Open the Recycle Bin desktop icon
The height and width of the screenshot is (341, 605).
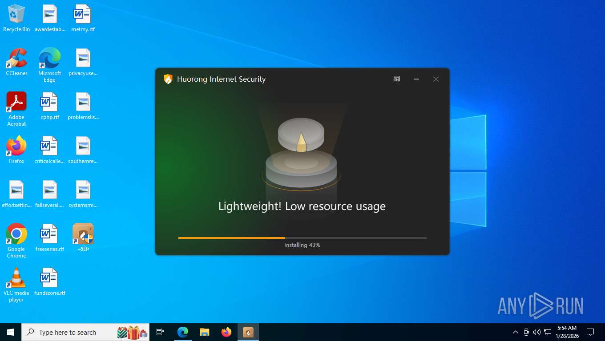pos(16,19)
